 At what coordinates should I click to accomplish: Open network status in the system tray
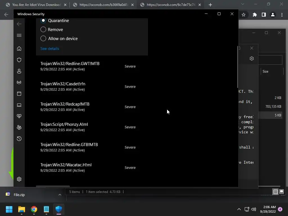coord(247,209)
